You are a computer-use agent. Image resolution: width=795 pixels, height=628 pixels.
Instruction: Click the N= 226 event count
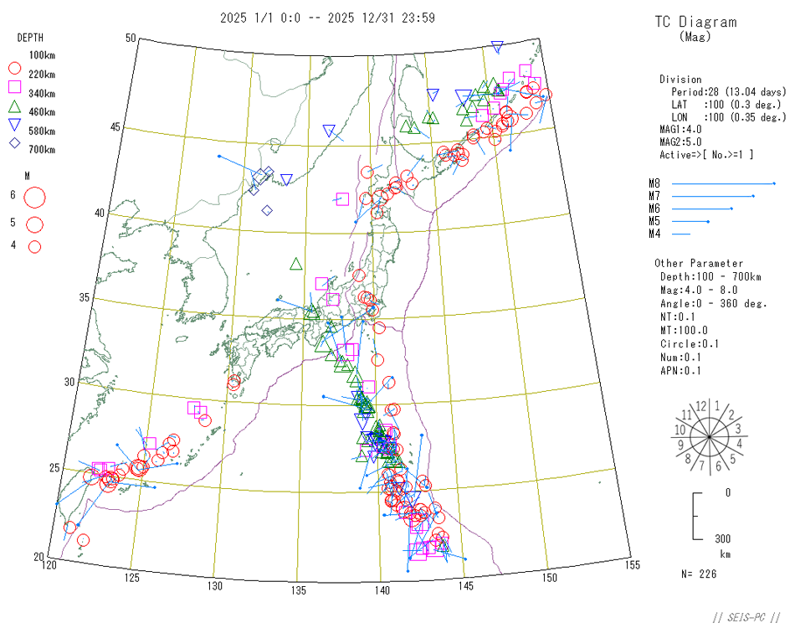pos(699,574)
